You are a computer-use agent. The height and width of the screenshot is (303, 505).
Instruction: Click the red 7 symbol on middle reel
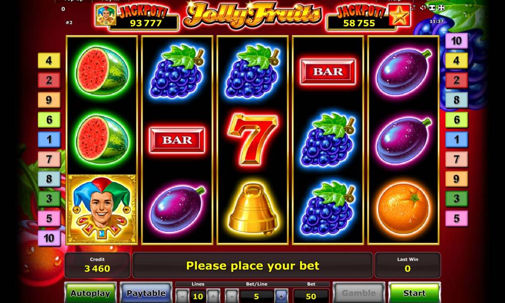coord(252,139)
